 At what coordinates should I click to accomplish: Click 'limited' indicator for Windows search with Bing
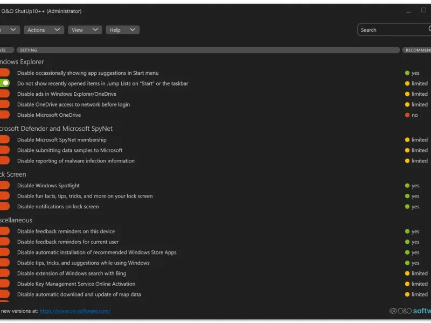pos(416,273)
